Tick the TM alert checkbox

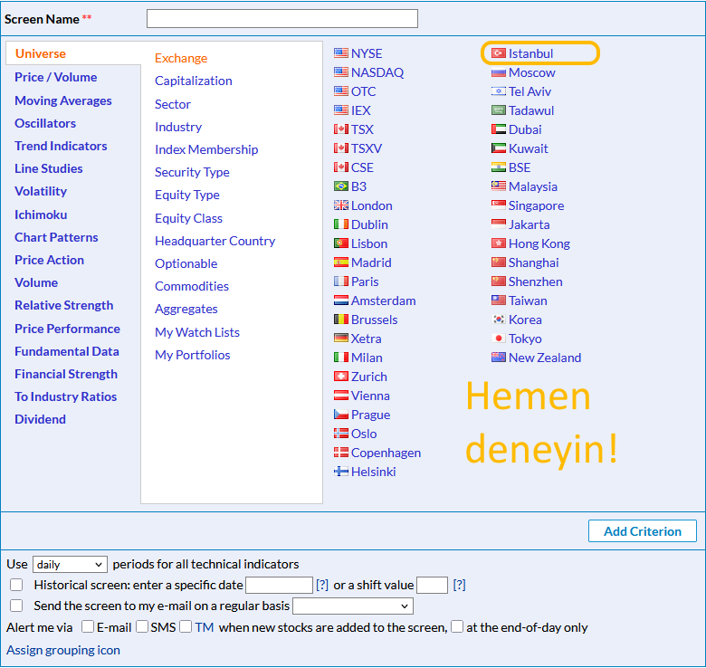[186, 626]
